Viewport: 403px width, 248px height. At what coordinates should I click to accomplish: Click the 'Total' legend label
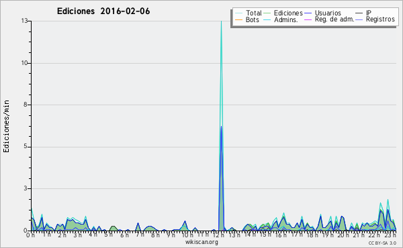pyautogui.click(x=254, y=13)
